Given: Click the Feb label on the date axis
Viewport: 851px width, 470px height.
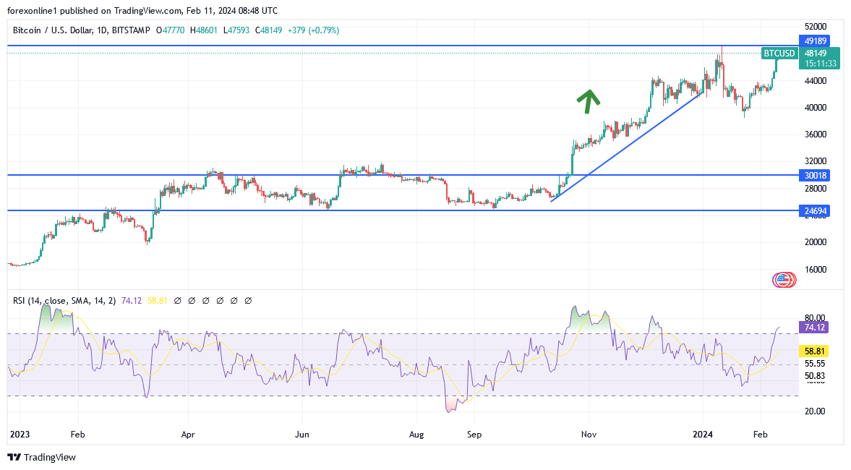Looking at the screenshot, I should click(x=77, y=435).
